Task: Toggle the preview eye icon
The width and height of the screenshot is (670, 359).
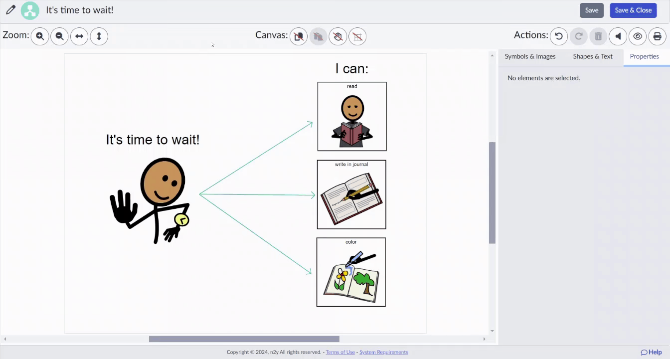Action: [638, 36]
